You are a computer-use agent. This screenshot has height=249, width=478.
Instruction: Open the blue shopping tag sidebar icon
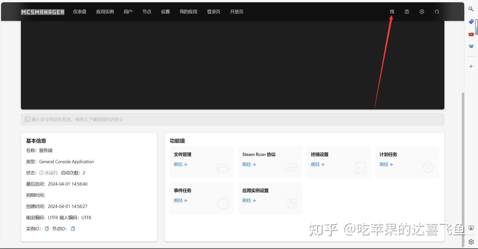(x=471, y=22)
